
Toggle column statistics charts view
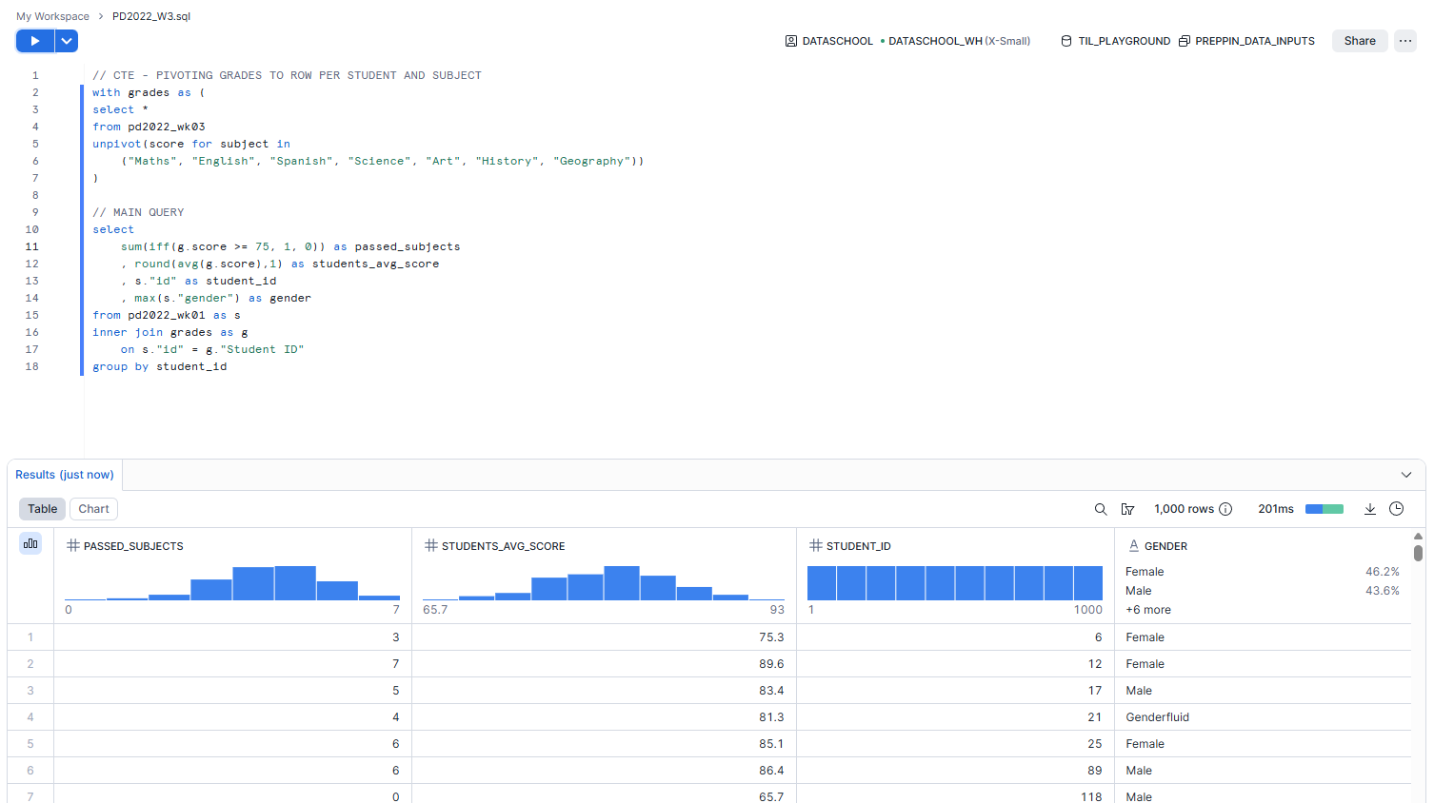pos(30,543)
